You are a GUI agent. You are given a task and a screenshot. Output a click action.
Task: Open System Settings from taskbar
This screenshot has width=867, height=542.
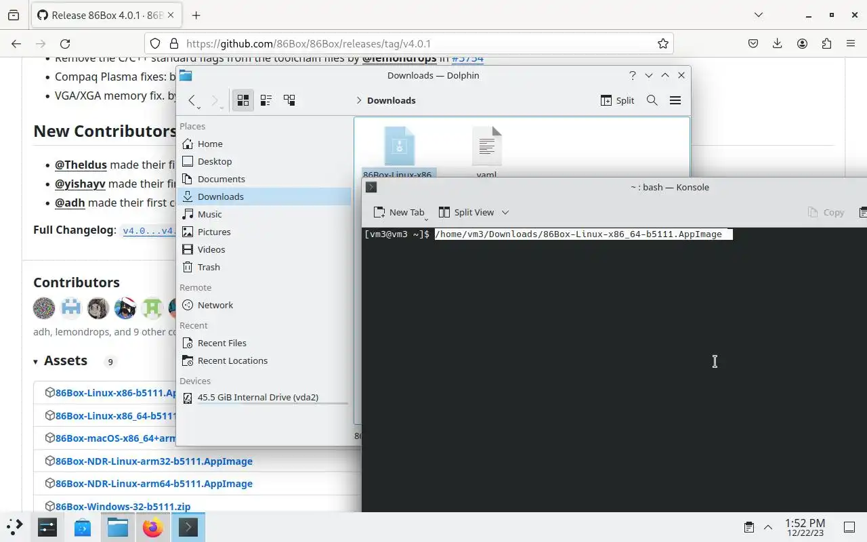47,527
